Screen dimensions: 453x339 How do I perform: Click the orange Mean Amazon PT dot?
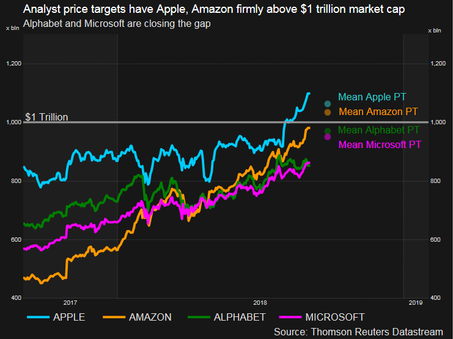pos(328,112)
